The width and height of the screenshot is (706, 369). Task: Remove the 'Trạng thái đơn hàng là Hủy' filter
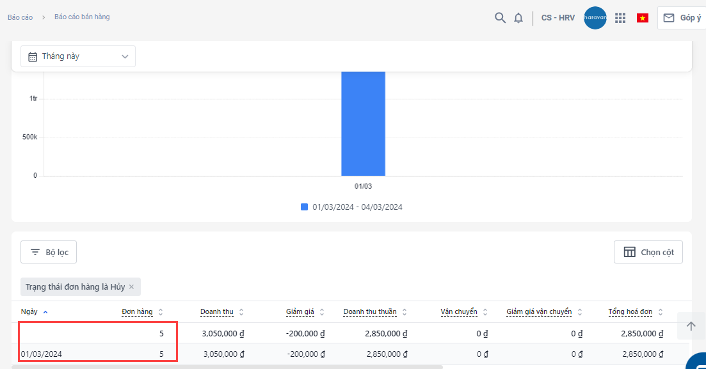pyautogui.click(x=131, y=287)
